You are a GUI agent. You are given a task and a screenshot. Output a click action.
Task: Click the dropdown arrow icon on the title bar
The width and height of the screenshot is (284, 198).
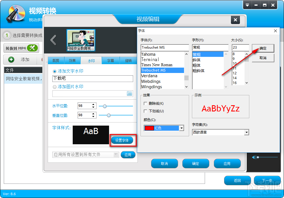(x=247, y=5)
